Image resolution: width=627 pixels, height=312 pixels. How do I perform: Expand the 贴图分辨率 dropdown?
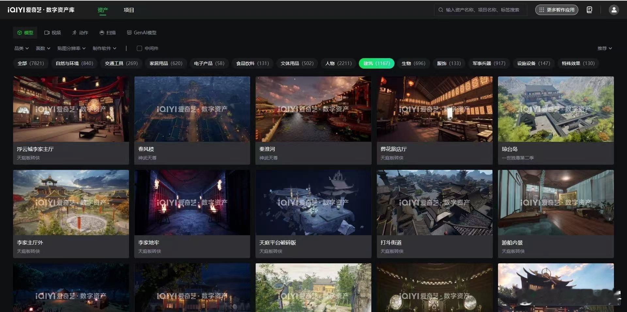click(72, 48)
